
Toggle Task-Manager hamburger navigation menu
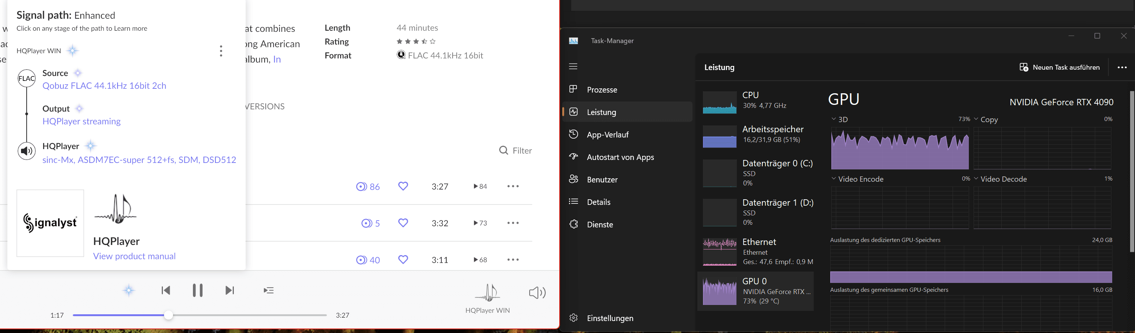573,66
